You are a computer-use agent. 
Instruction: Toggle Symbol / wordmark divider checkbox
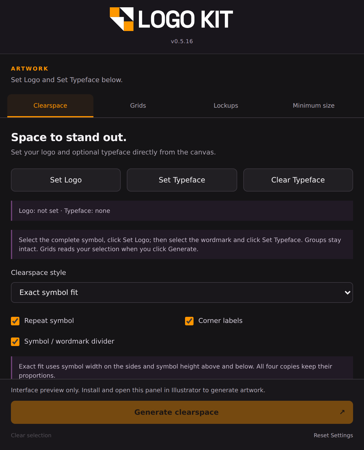click(x=15, y=342)
